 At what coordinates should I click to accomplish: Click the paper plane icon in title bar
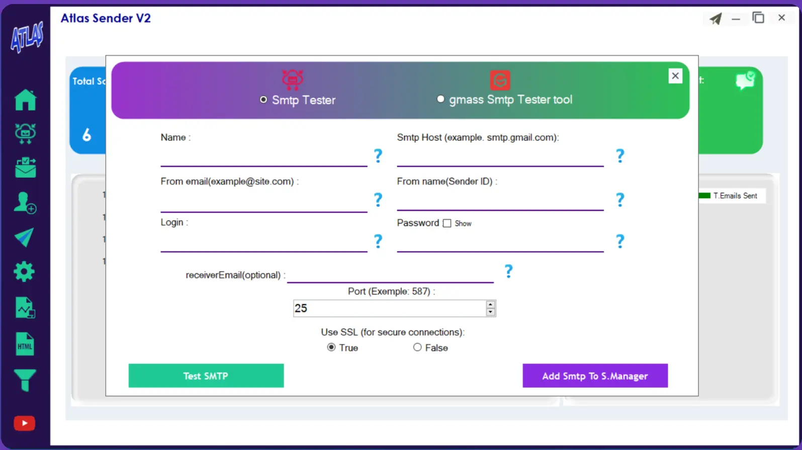716,19
